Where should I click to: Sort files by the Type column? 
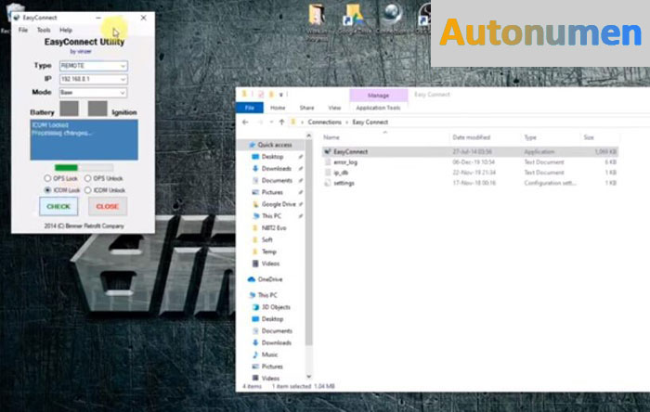(530, 137)
